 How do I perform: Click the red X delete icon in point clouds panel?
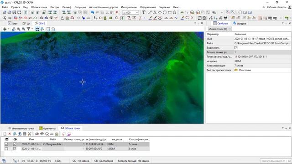(x=10, y=134)
